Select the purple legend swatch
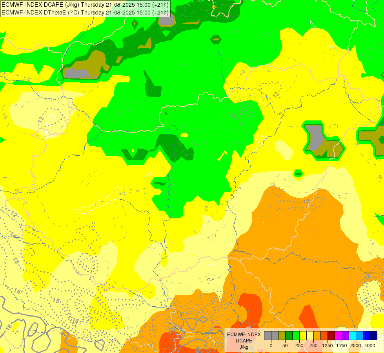This screenshot has width=384, height=353. [345, 335]
